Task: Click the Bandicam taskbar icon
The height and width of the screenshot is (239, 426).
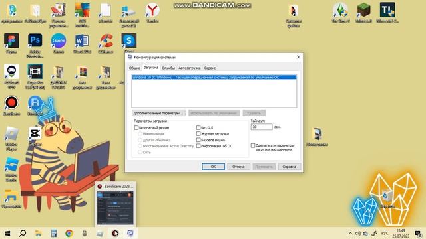Action: coord(115,233)
